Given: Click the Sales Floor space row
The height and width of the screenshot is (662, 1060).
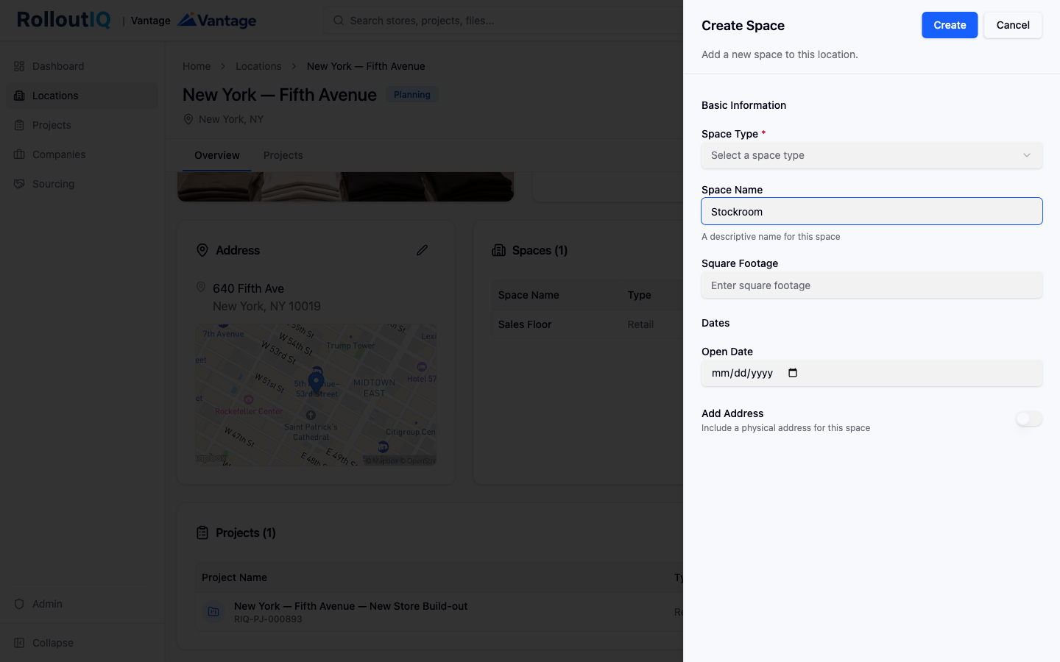Looking at the screenshot, I should coord(587,324).
